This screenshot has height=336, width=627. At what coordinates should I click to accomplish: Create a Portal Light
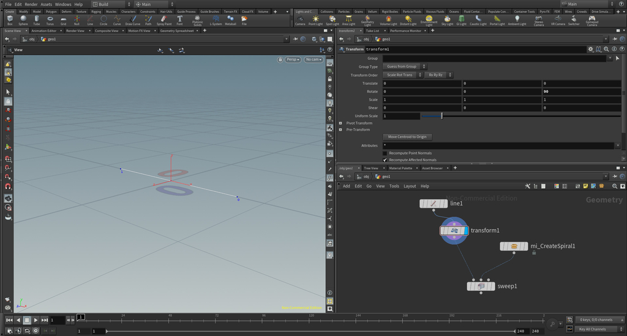tap(497, 20)
